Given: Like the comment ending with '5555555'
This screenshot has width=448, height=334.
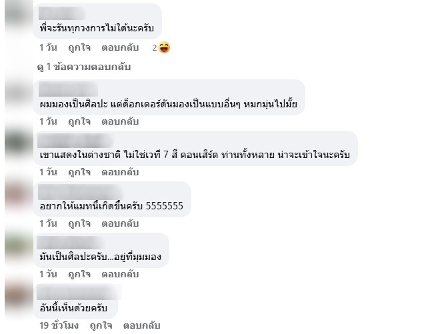Looking at the screenshot, I should [x=79, y=223].
